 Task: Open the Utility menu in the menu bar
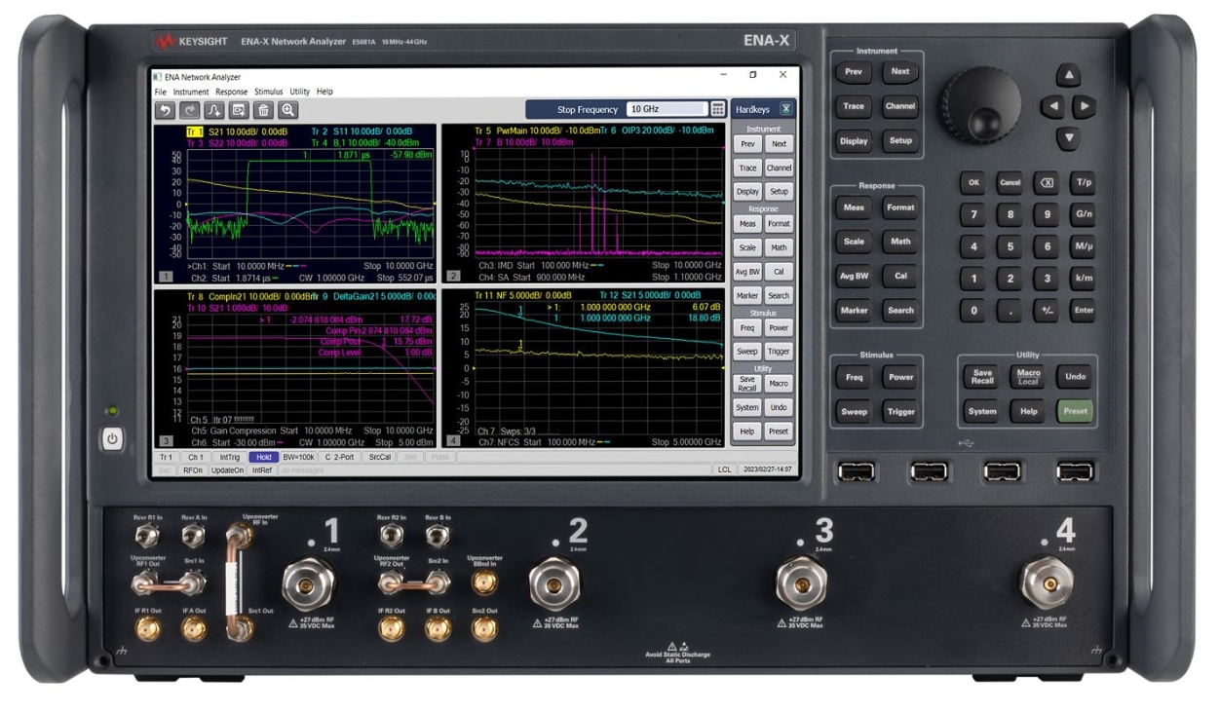(299, 92)
